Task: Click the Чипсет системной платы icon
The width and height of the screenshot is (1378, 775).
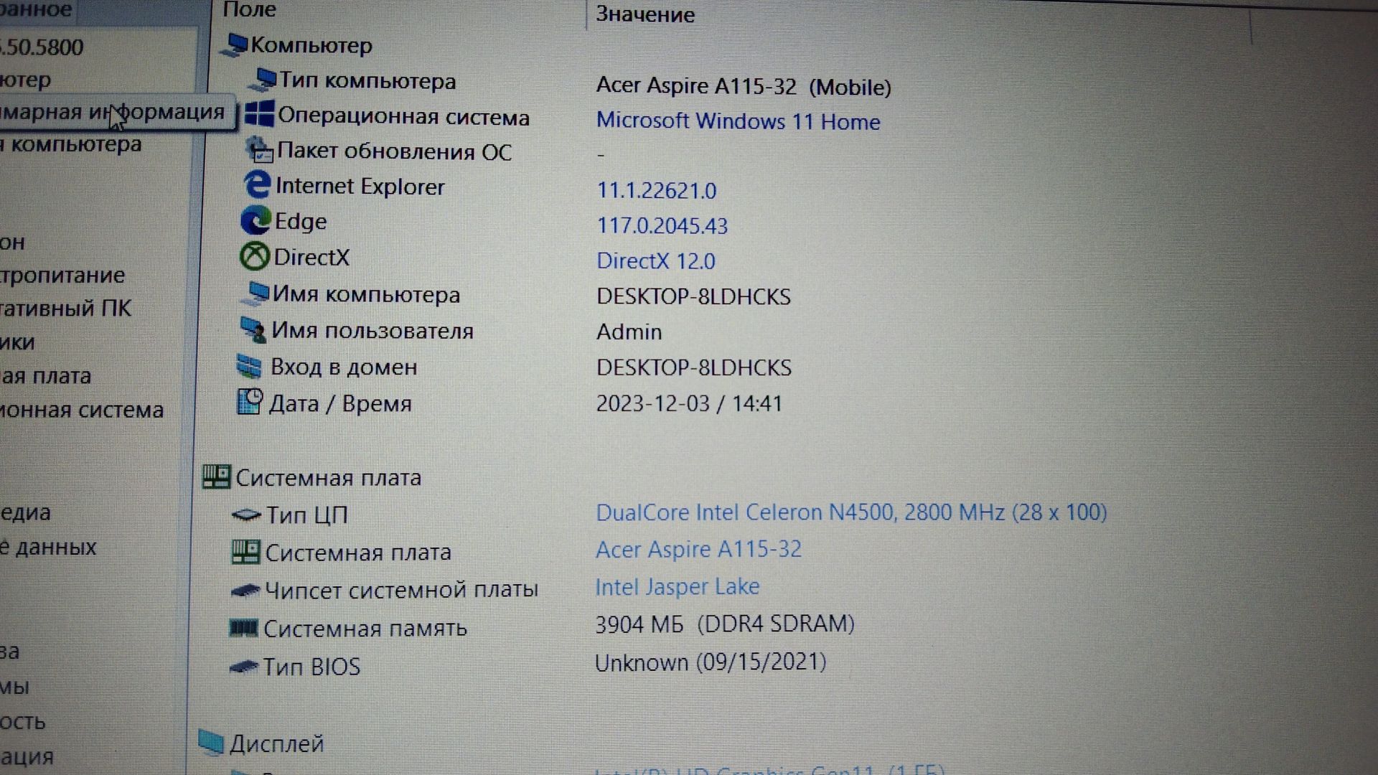Action: click(x=244, y=591)
